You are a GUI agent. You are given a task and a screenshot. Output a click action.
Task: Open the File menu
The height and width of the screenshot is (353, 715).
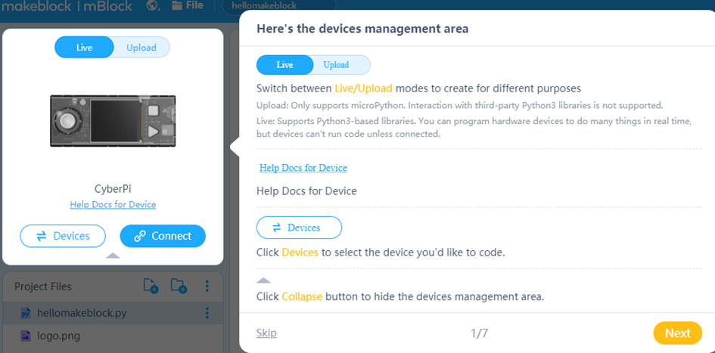coord(188,6)
